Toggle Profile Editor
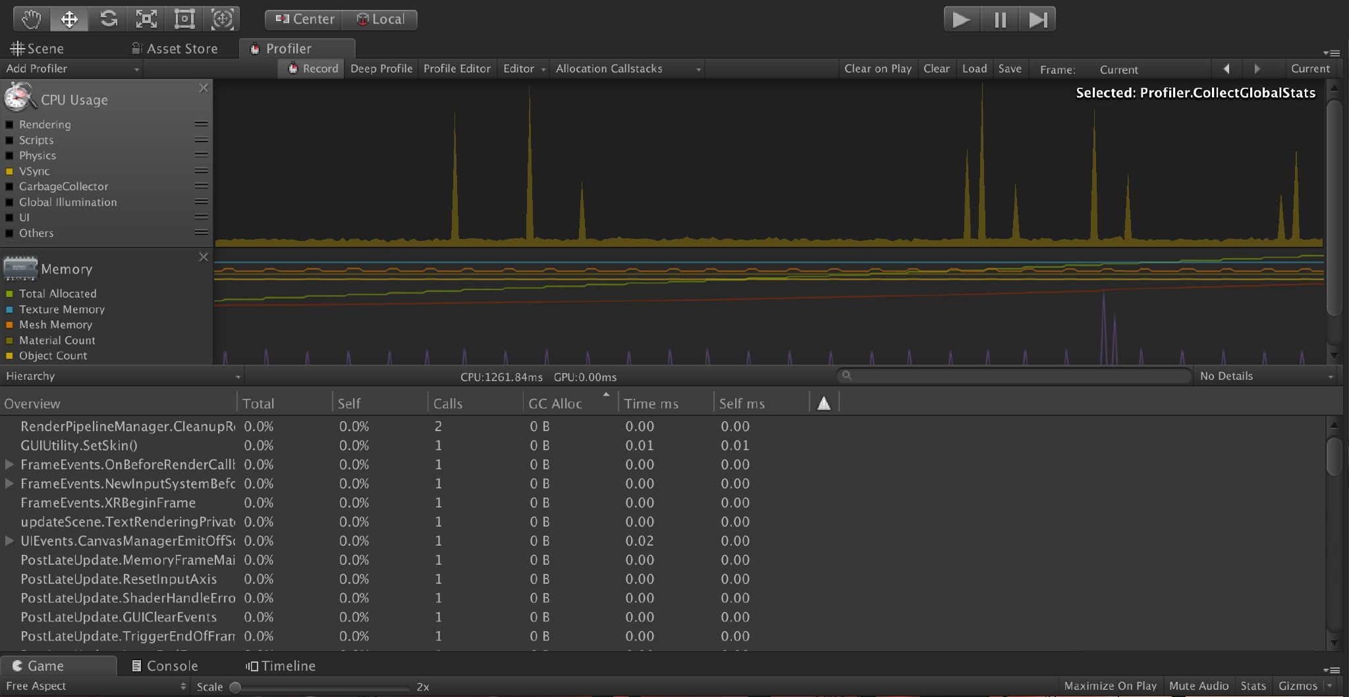The image size is (1349, 697). (x=457, y=68)
